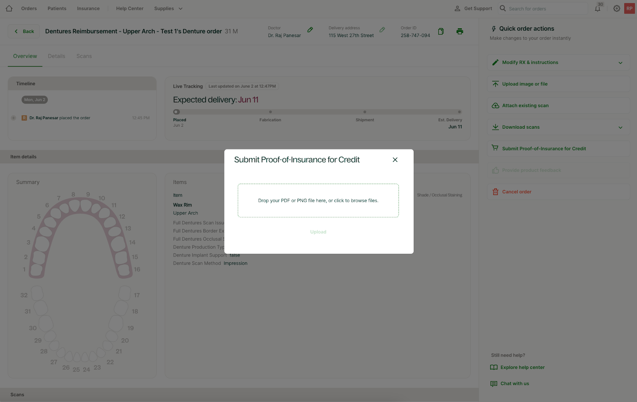
Task: Click the file drop zone to browse files
Action: pos(318,200)
